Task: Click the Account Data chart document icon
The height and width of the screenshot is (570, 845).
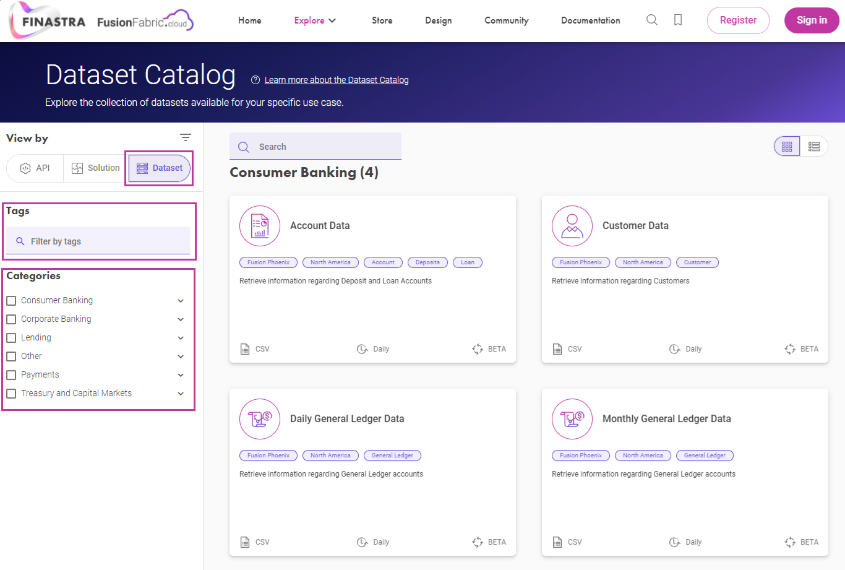Action: pyautogui.click(x=260, y=226)
